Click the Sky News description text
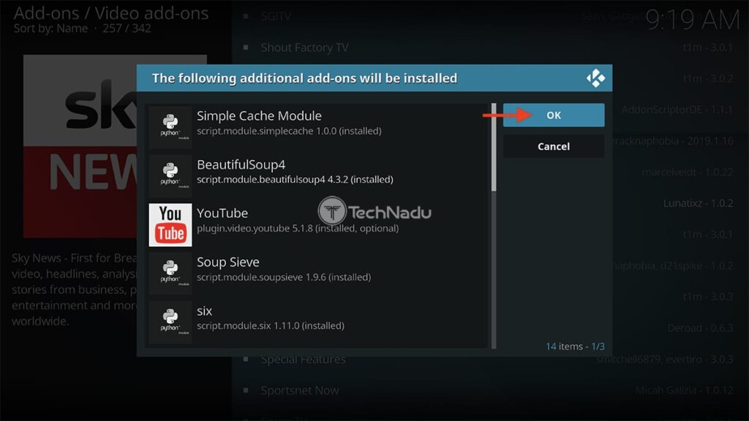 click(x=74, y=289)
